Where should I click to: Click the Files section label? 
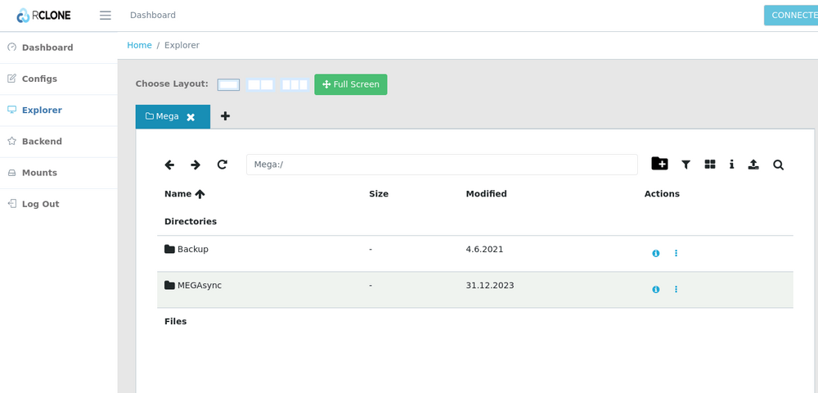175,322
